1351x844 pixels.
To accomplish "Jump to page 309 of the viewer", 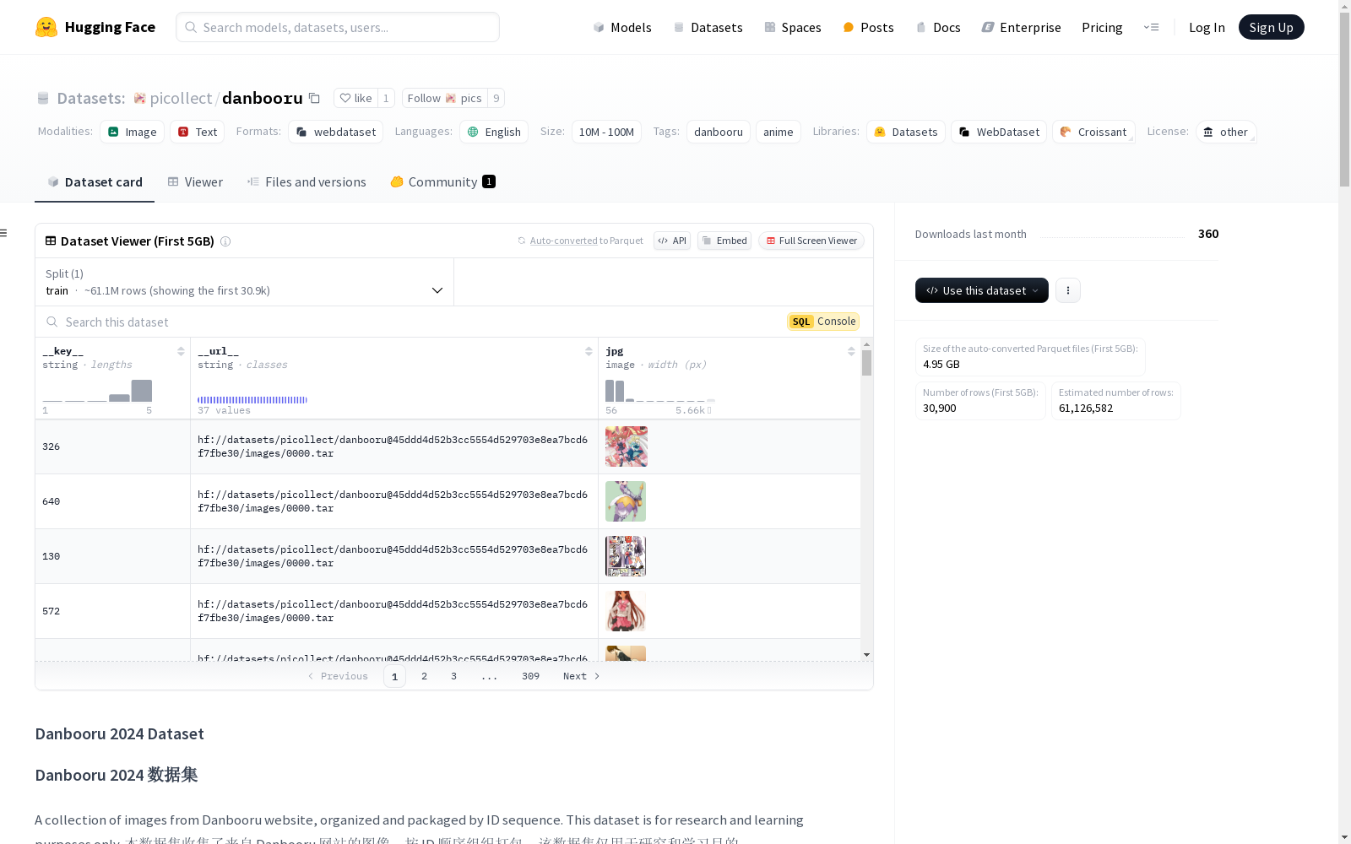I will coord(530,676).
